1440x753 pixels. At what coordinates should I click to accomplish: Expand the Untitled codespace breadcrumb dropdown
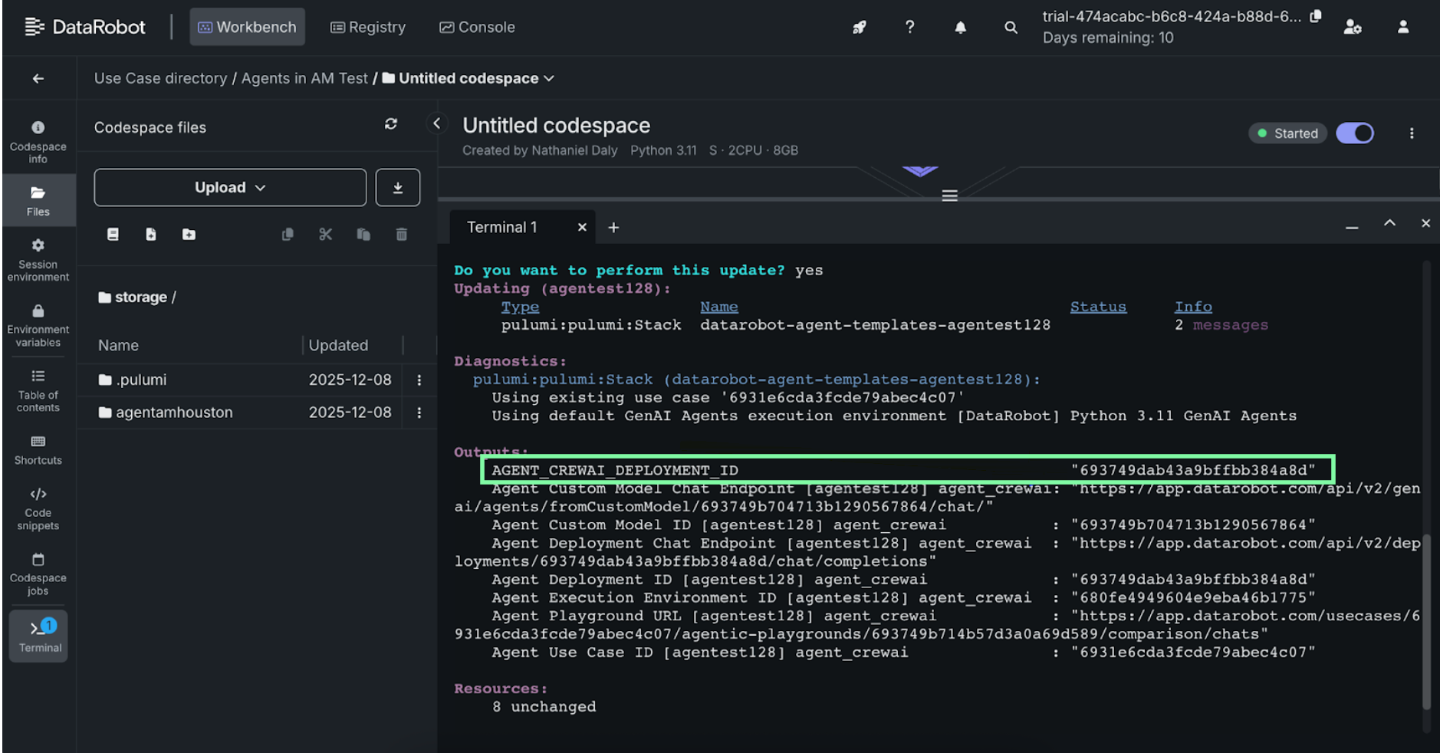pos(549,79)
